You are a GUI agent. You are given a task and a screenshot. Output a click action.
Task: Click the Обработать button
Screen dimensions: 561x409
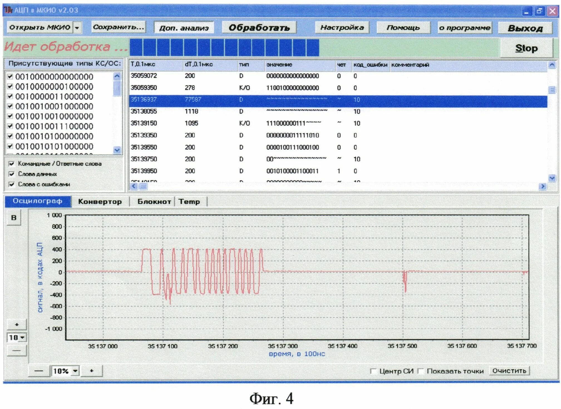tap(259, 28)
